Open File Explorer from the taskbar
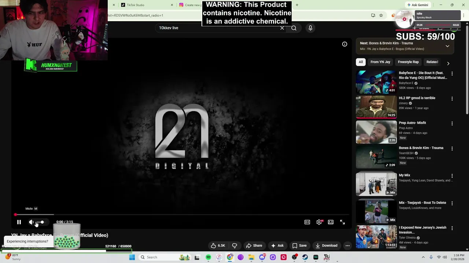Image resolution: width=469 pixels, height=263 pixels. pyautogui.click(x=251, y=257)
